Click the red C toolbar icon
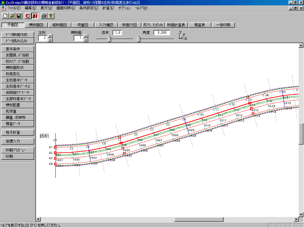The image size is (304, 228). coord(28,16)
